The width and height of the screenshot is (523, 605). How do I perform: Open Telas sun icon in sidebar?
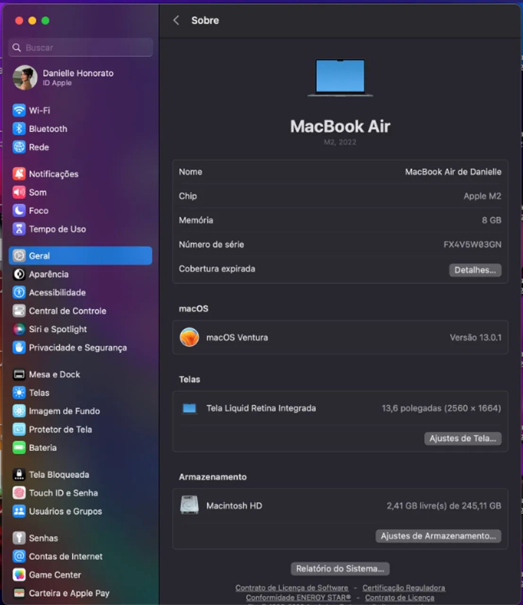19,392
